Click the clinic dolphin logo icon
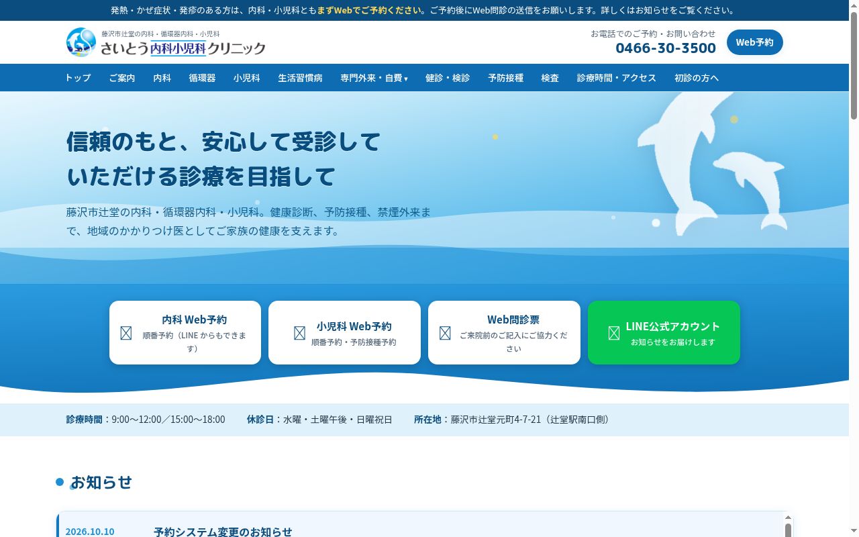The height and width of the screenshot is (537, 859). pos(81,42)
